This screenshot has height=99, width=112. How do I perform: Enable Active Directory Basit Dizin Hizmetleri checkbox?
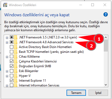click(x=11, y=47)
